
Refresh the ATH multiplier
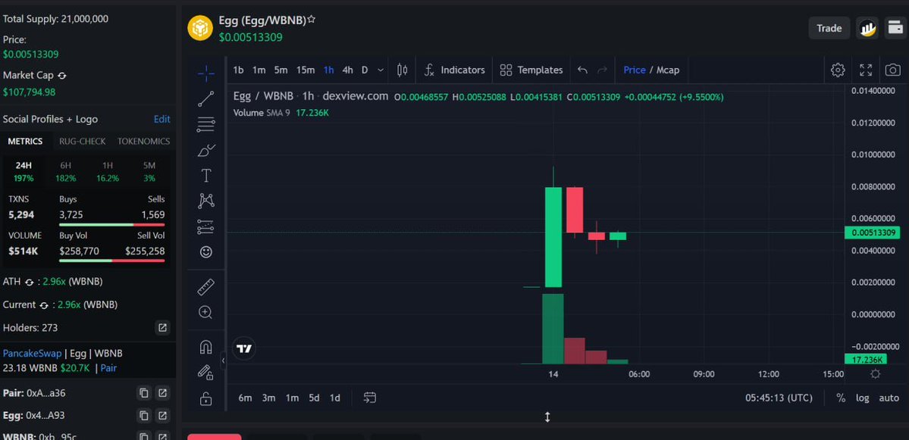[x=29, y=282]
